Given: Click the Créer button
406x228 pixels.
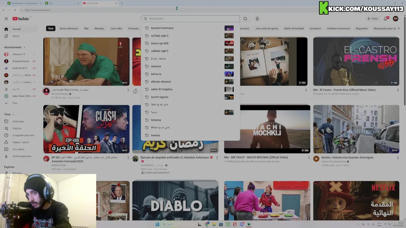Looking at the screenshot, I should pyautogui.click(x=372, y=19).
